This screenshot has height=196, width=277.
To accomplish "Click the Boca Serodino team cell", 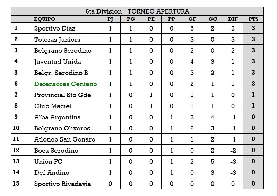I will coord(56,151).
